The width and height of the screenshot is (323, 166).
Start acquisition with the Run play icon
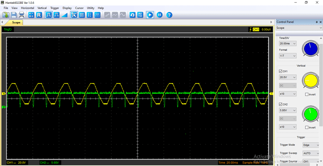150,15
